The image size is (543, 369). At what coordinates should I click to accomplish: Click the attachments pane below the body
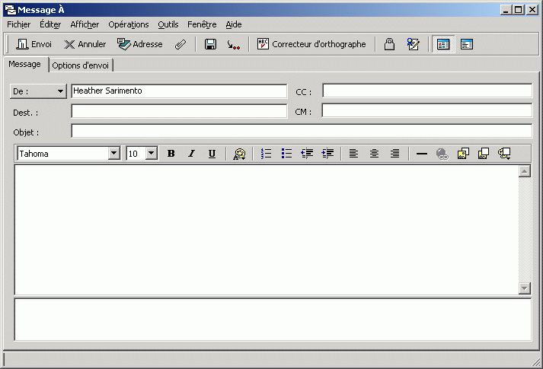273,320
